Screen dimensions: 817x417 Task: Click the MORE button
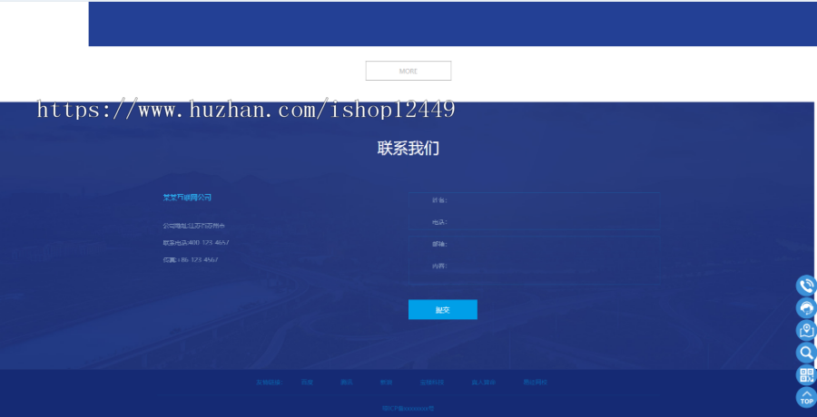408,71
